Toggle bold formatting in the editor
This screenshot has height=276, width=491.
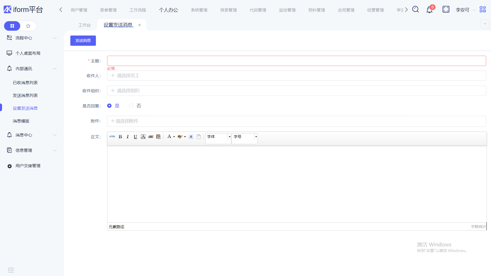pos(120,137)
